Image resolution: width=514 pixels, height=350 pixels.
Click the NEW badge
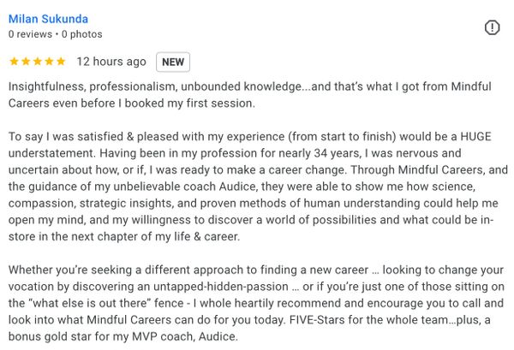173,62
